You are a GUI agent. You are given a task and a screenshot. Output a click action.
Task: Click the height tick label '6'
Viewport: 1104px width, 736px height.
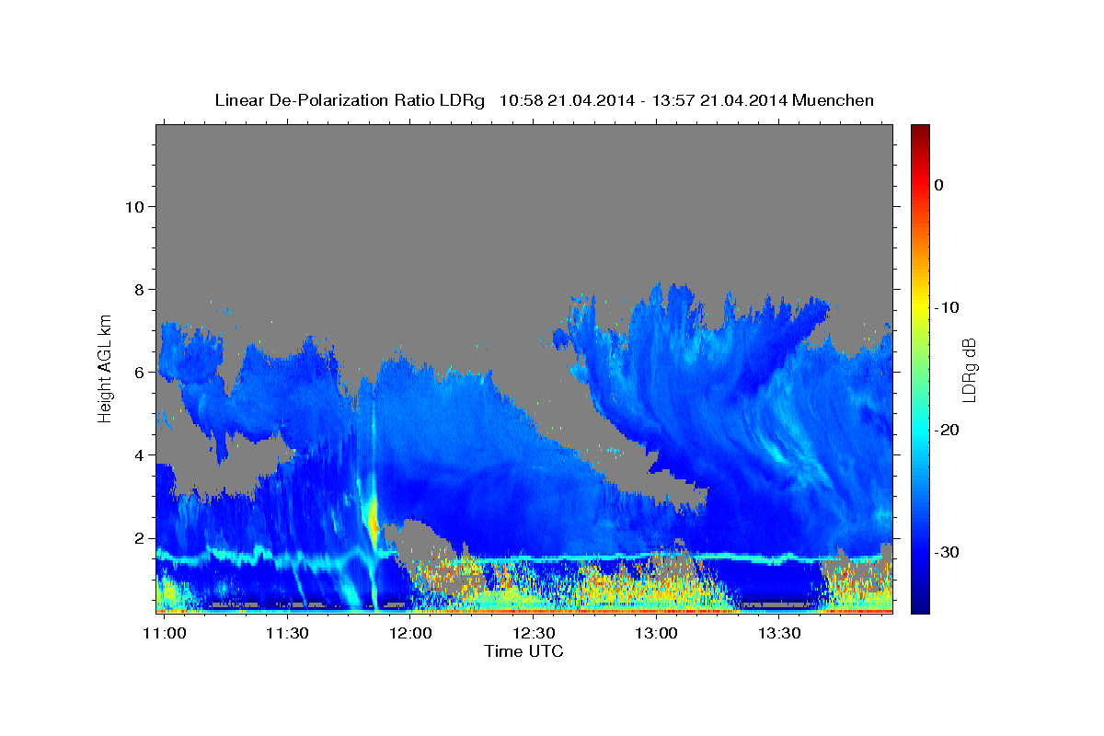138,372
